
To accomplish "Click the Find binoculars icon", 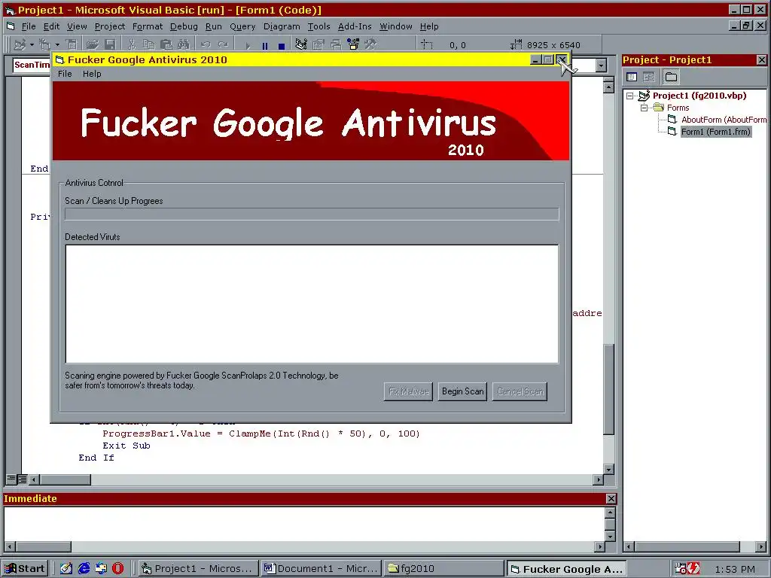I will 184,44.
